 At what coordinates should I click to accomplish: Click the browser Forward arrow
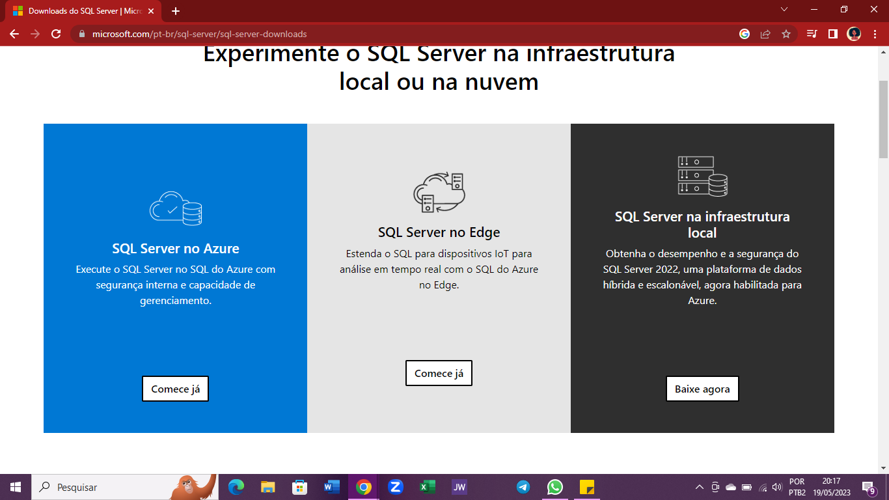pos(35,34)
